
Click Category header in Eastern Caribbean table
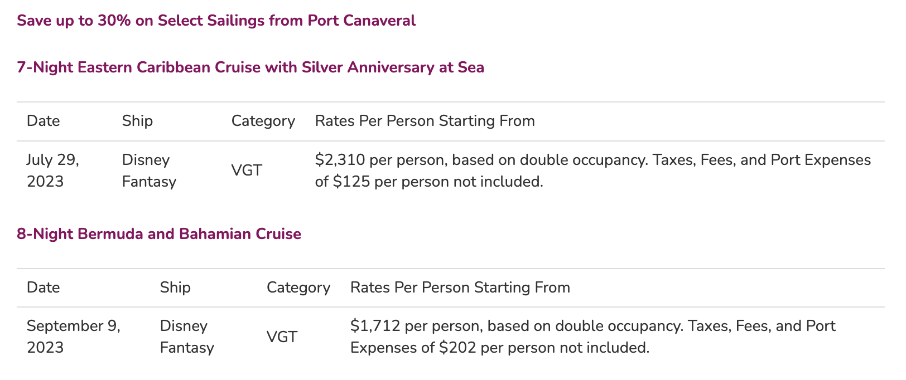pyautogui.click(x=263, y=121)
